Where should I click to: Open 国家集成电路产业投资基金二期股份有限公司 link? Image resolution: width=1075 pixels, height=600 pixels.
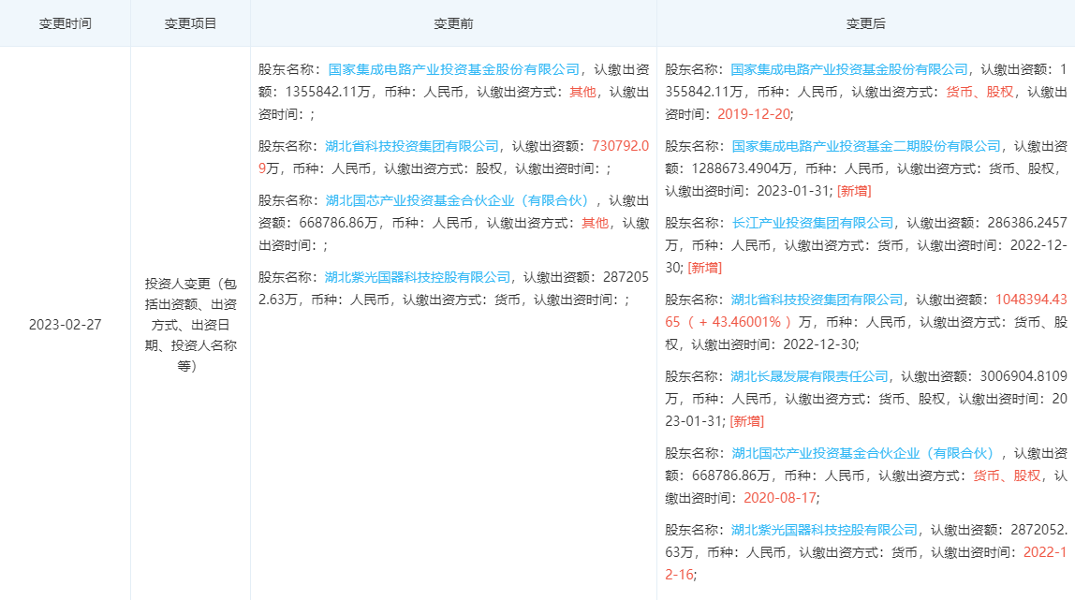coord(866,146)
